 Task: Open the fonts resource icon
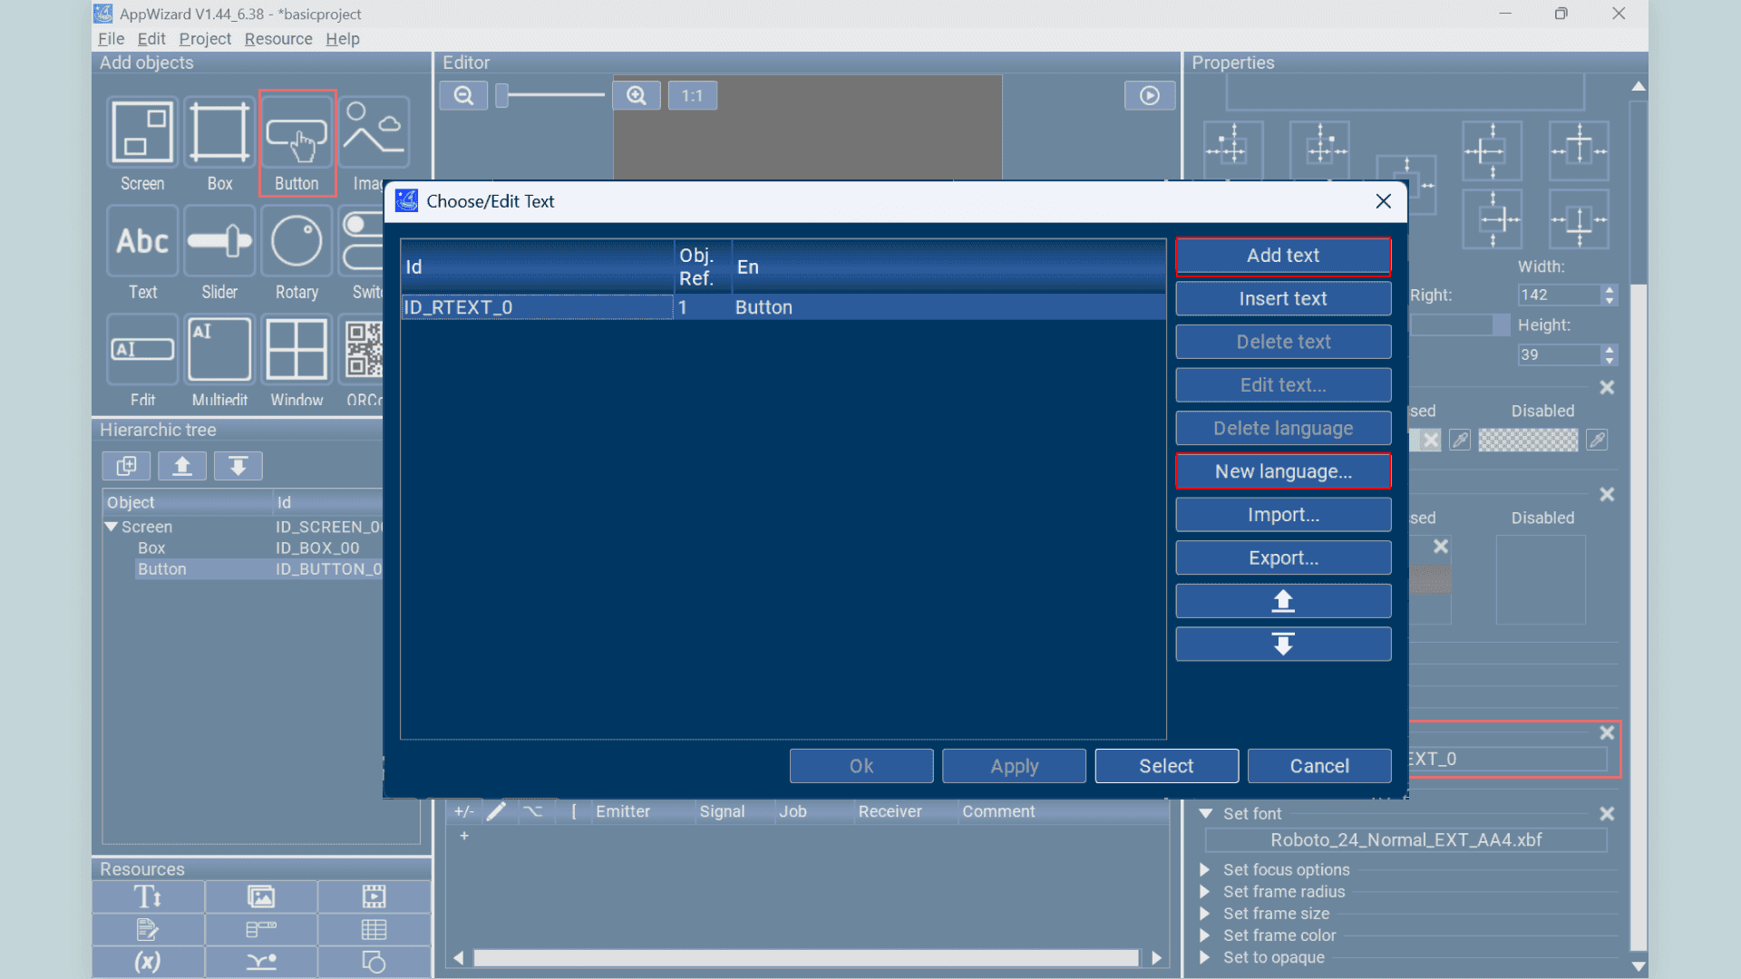(148, 897)
